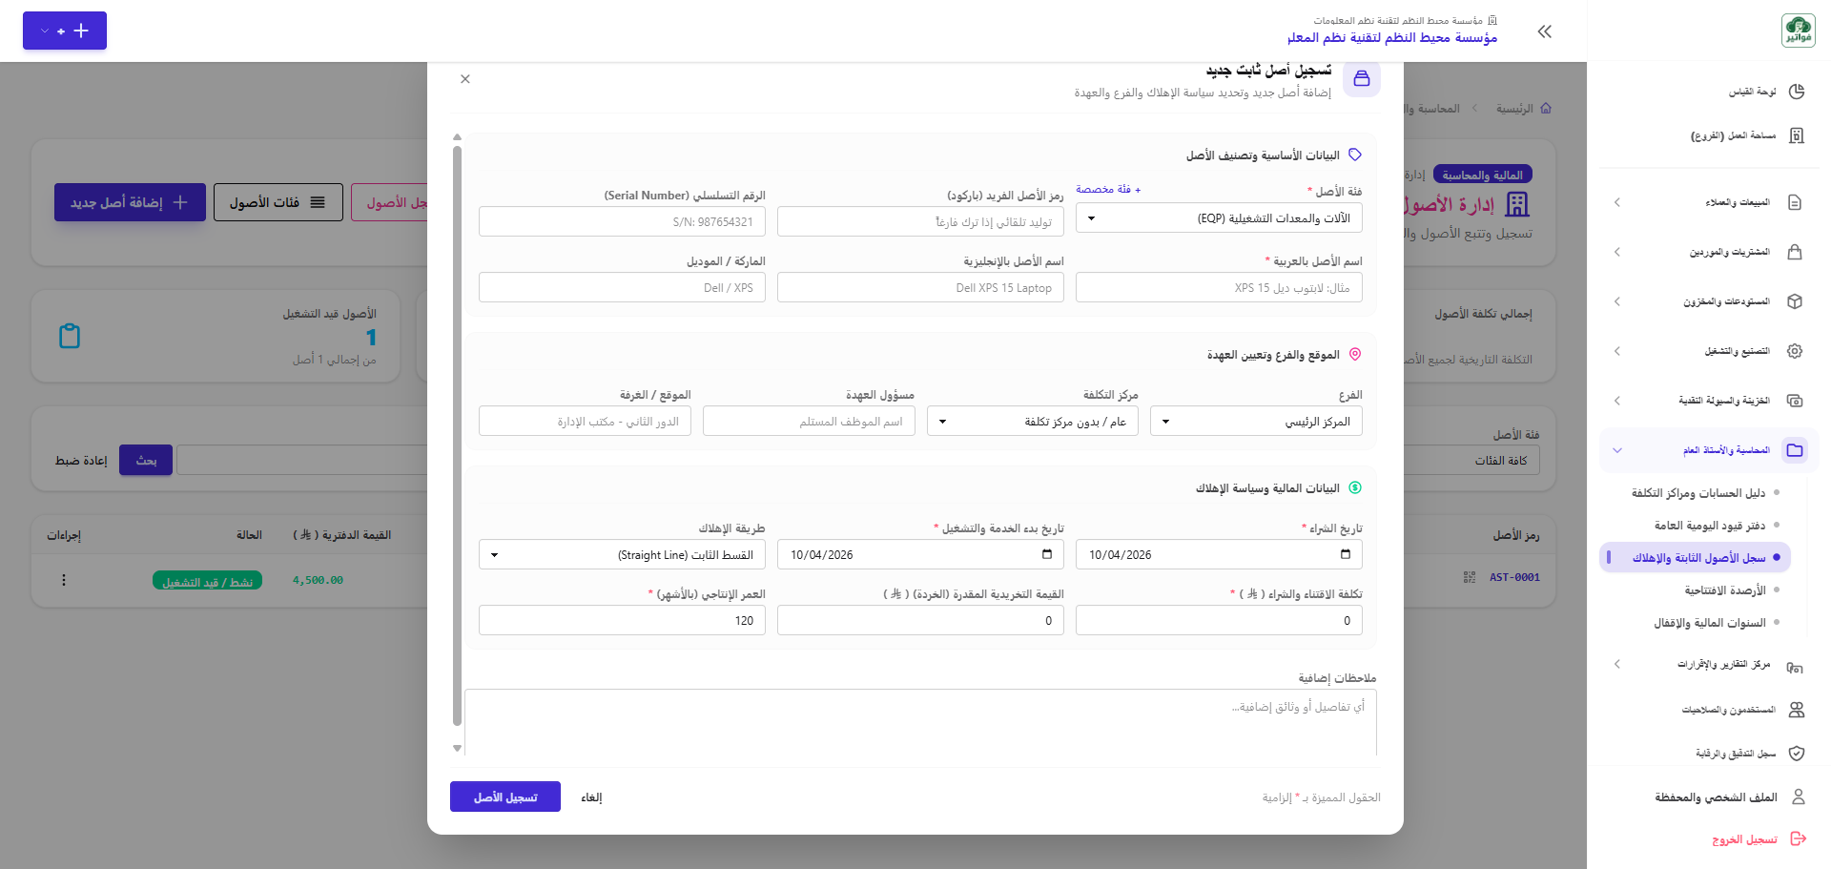Open calendar picker for purchase date
Viewport: 1831px width, 869px height.
point(1346,554)
